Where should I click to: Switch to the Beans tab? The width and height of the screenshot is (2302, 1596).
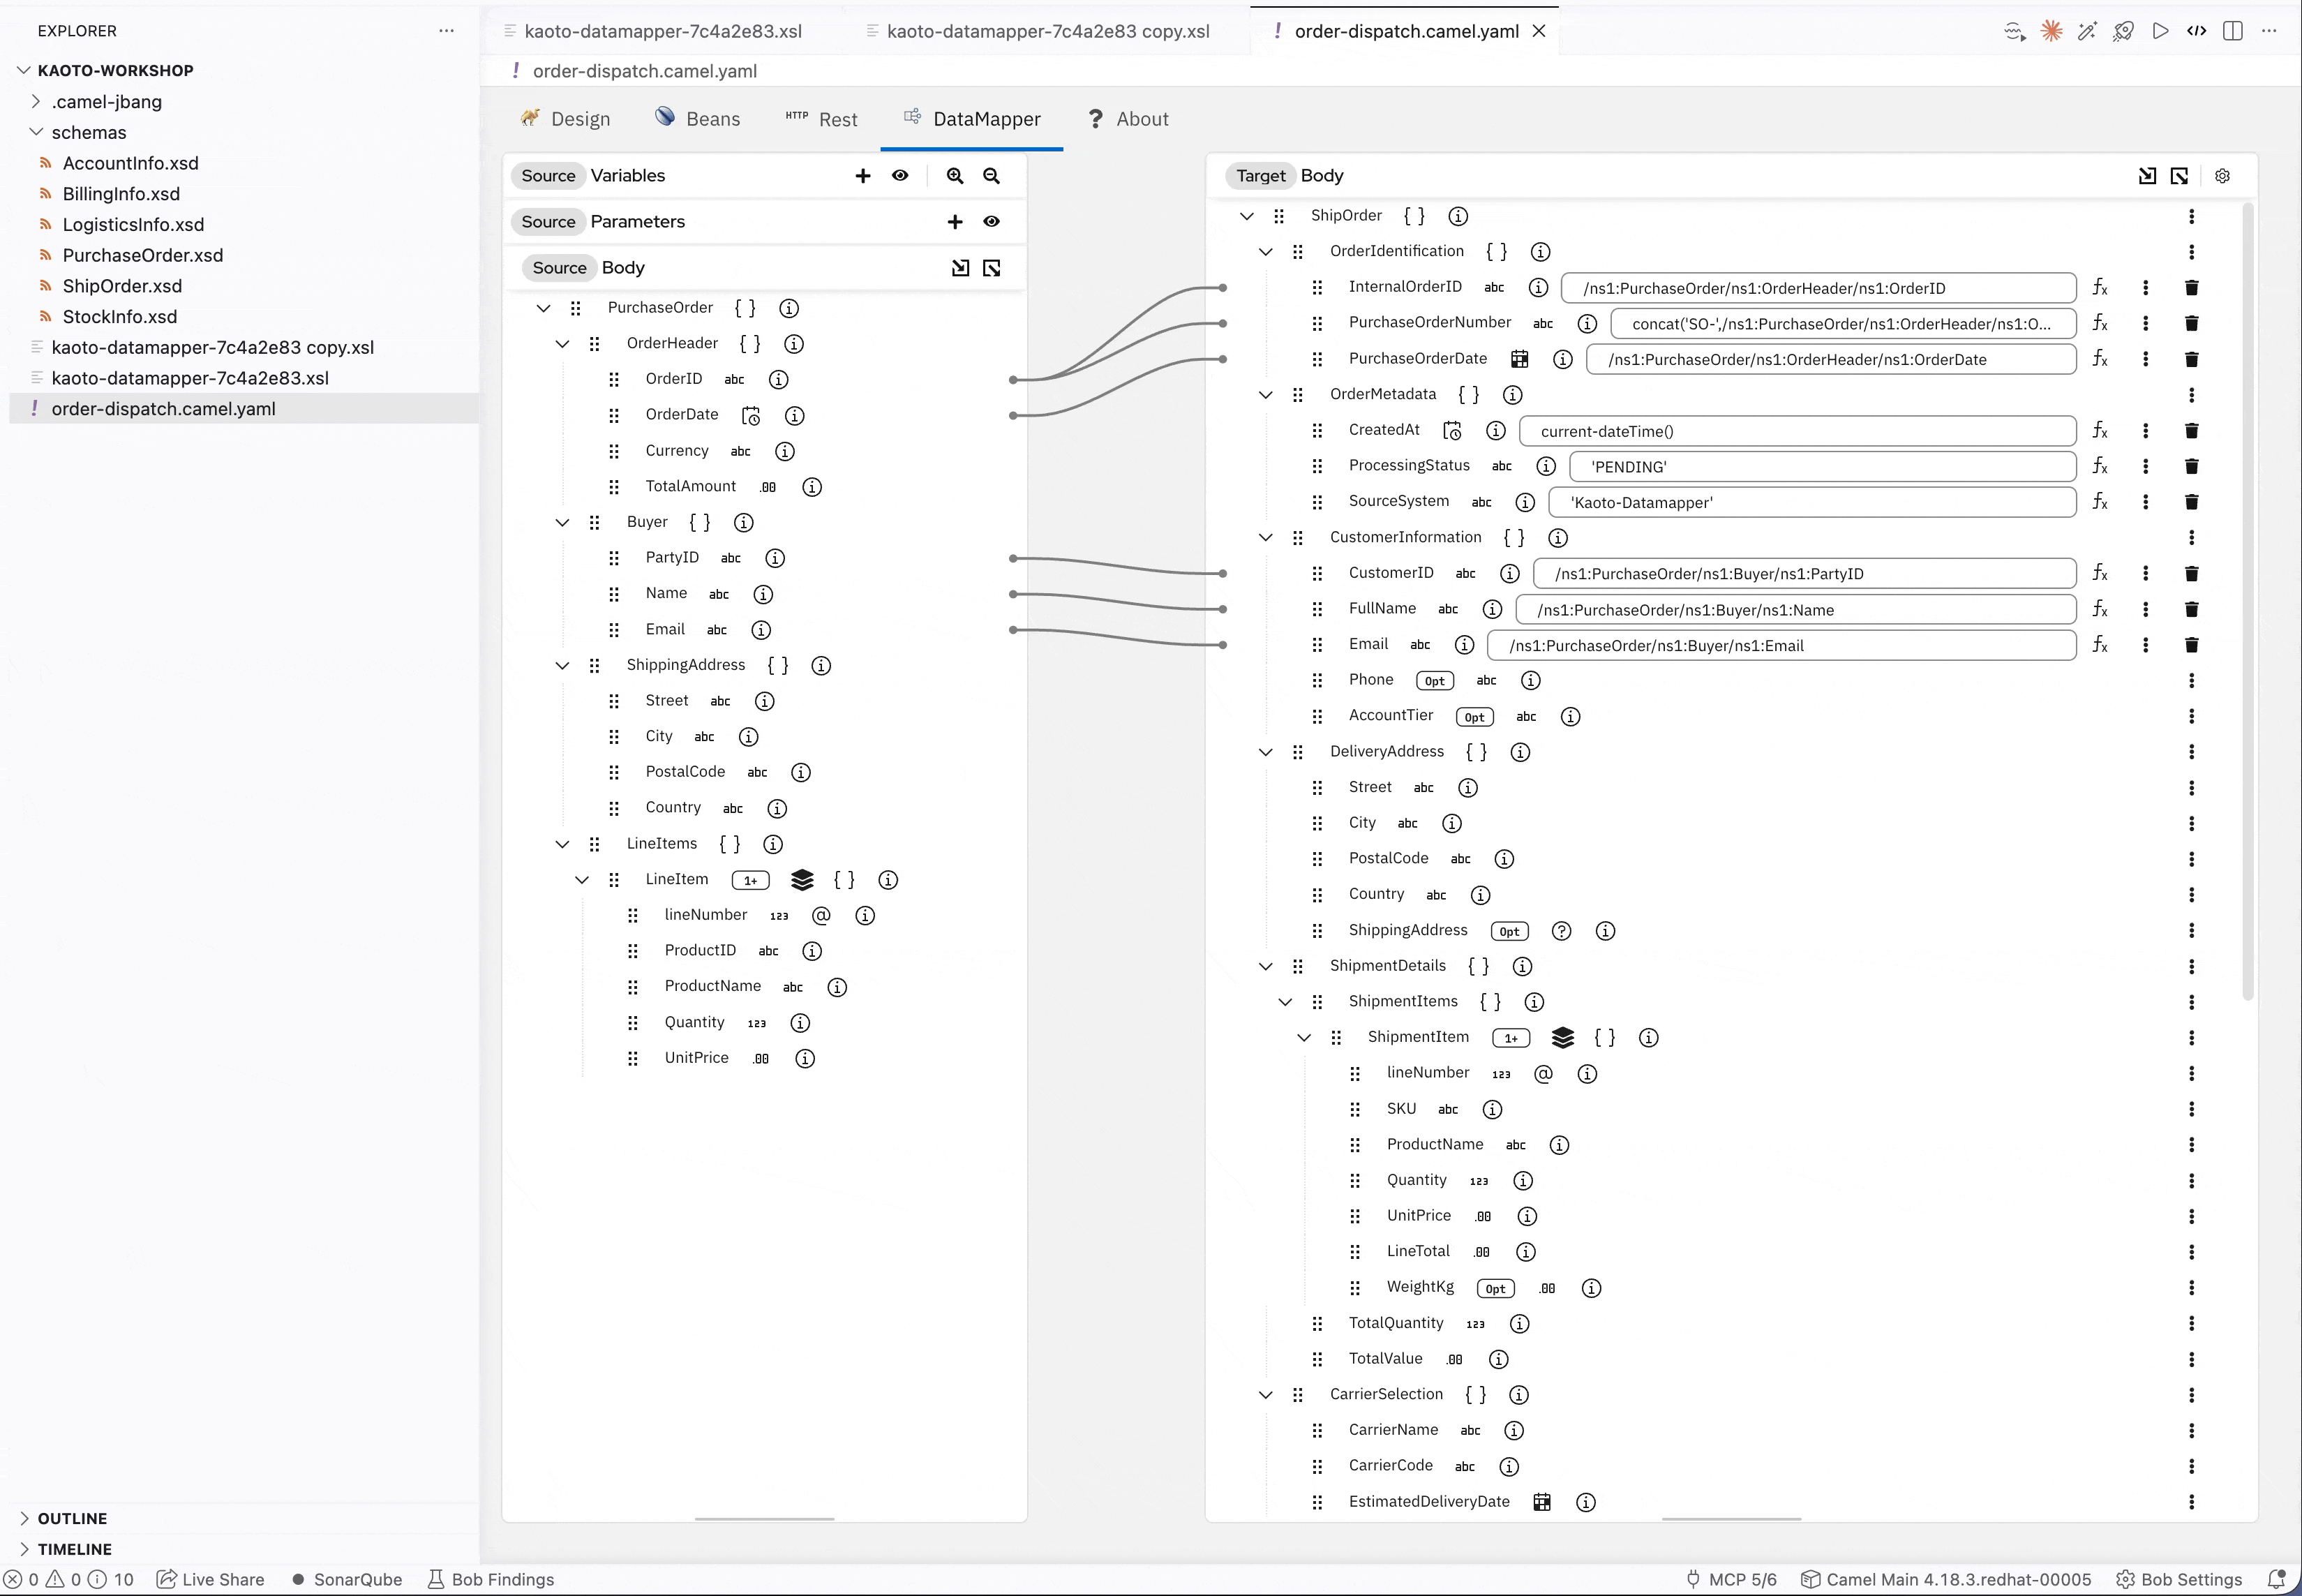[x=698, y=119]
